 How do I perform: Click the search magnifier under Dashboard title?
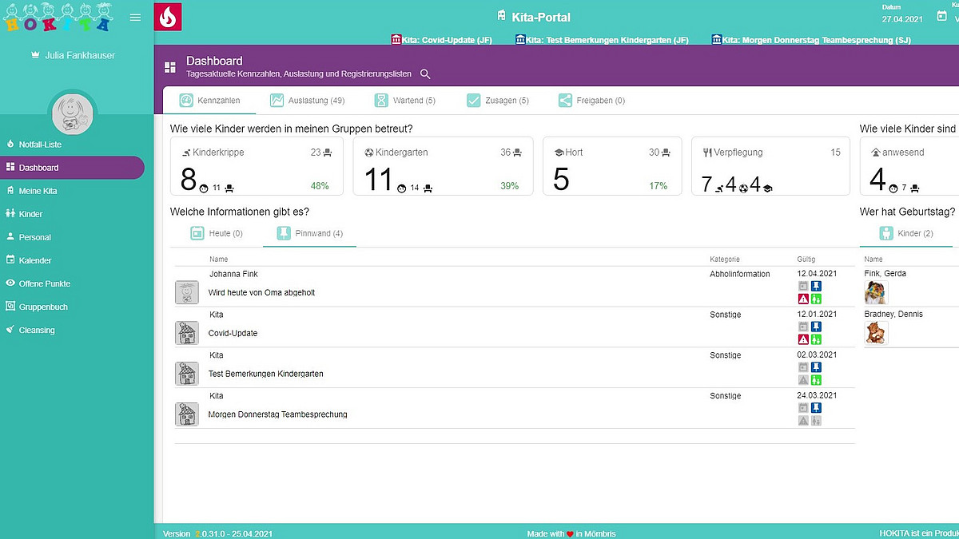point(425,74)
